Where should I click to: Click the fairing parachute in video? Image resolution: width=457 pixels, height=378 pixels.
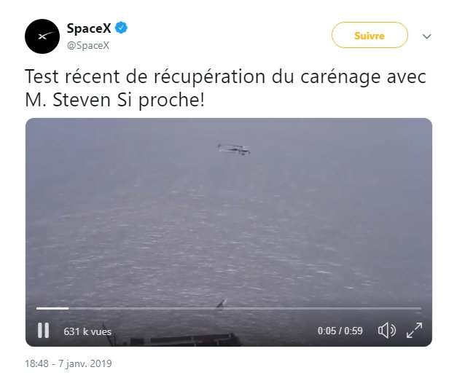[x=222, y=304]
